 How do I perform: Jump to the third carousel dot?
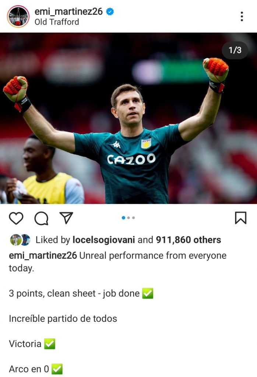[x=134, y=218]
